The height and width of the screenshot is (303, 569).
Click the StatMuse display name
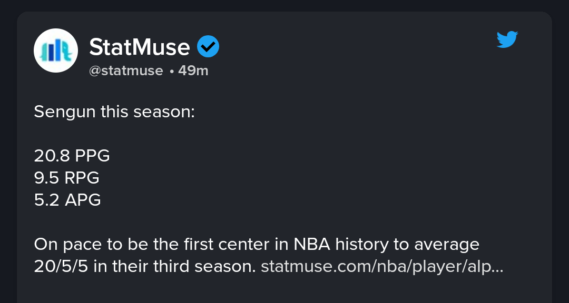pos(139,47)
